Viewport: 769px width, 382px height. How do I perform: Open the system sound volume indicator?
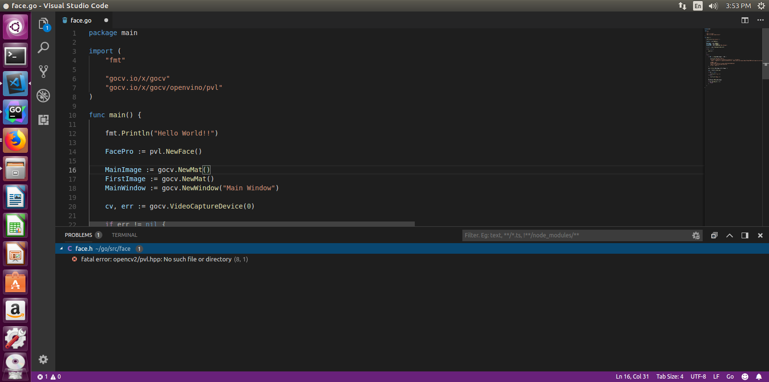pos(713,6)
